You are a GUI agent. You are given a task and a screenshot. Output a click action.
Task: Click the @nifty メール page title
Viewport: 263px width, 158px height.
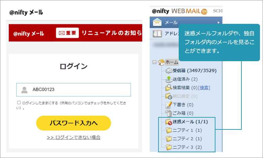(x=26, y=12)
